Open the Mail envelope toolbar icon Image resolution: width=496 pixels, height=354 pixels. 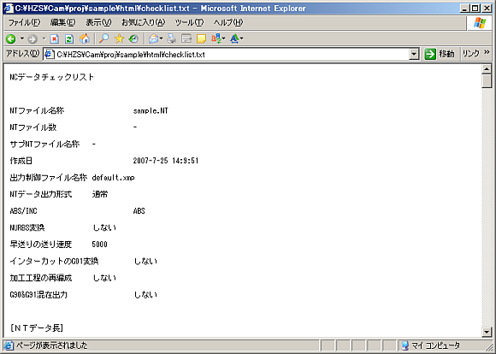click(154, 39)
